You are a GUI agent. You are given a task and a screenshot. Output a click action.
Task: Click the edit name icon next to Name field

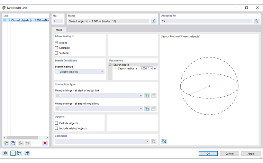click(x=153, y=21)
